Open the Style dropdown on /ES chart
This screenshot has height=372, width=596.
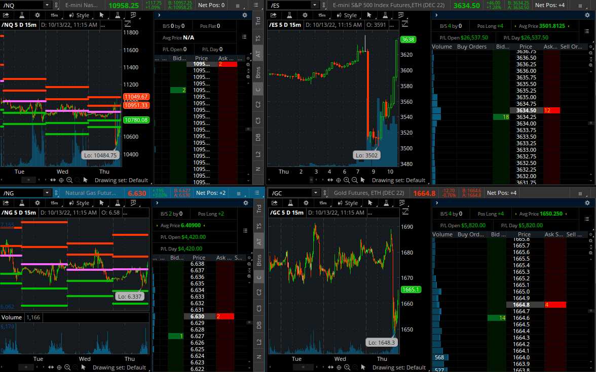350,15
